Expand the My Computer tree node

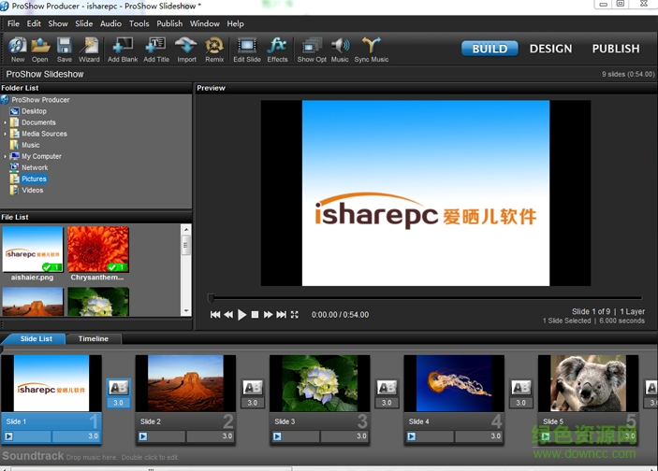pyautogui.click(x=5, y=156)
